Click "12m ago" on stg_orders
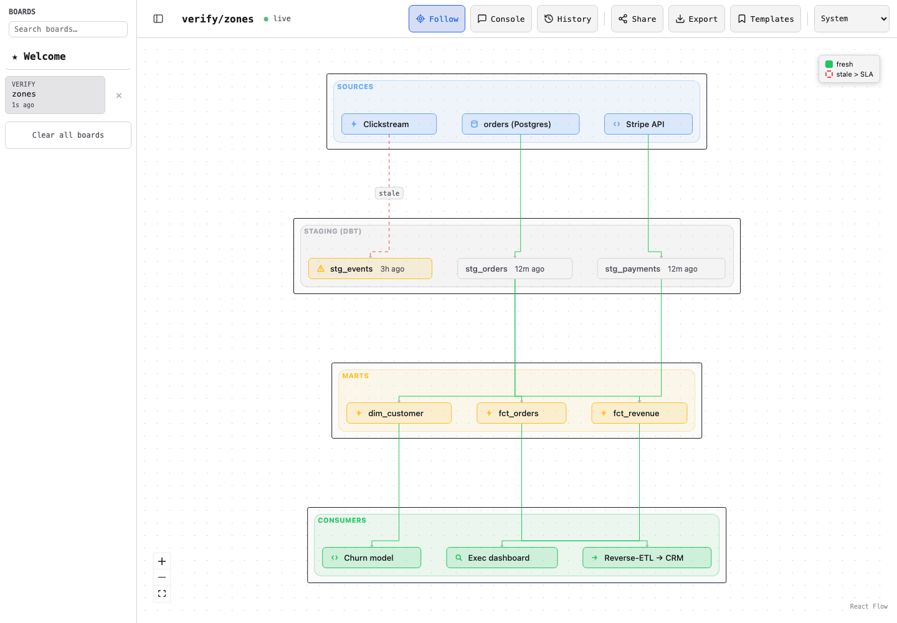The height and width of the screenshot is (623, 897). click(x=529, y=269)
